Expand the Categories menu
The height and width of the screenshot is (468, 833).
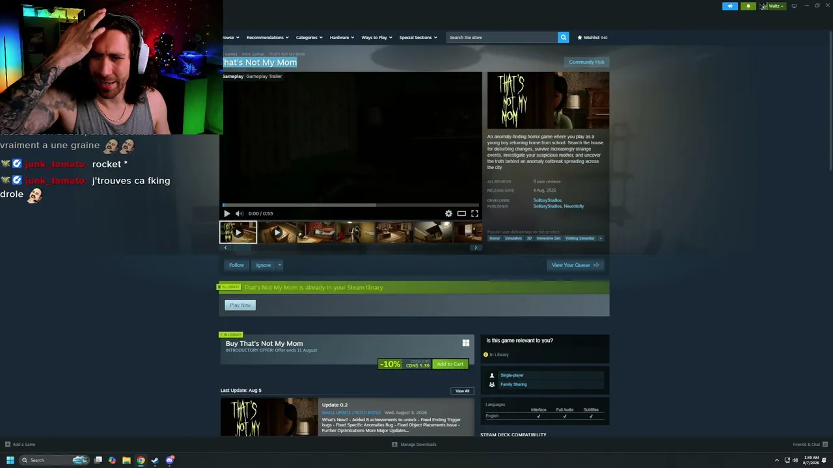309,37
